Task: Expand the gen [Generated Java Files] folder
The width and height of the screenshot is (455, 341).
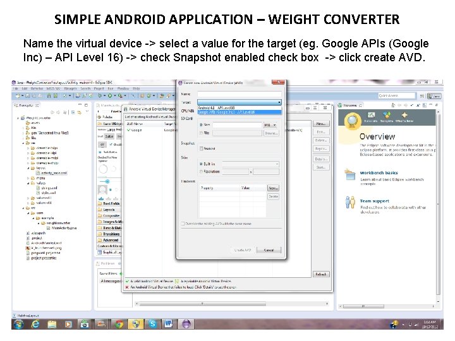Action: pyautogui.click(x=23, y=133)
